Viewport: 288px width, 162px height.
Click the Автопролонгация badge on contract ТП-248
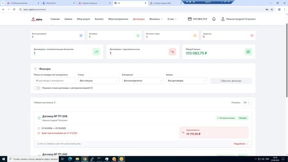[226, 118]
